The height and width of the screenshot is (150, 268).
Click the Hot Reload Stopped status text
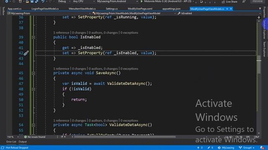pos(17,147)
